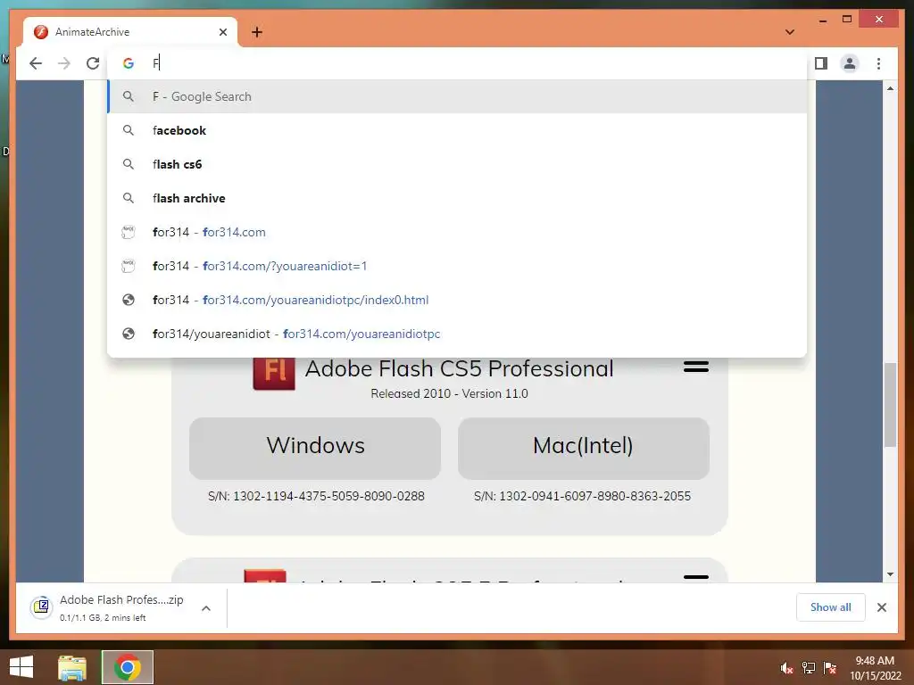This screenshot has height=685, width=914.
Task: Select for314.com/youareanidiotpc/index0.html suggestion
Action: [x=458, y=300]
